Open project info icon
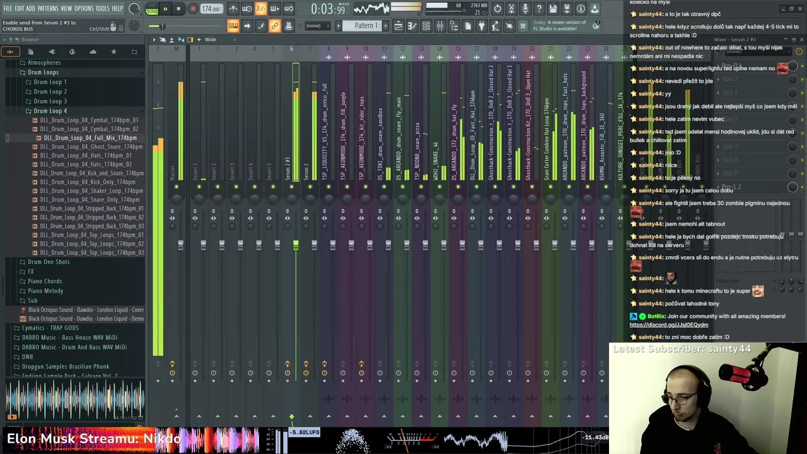The height and width of the screenshot is (454, 807). 581,9
